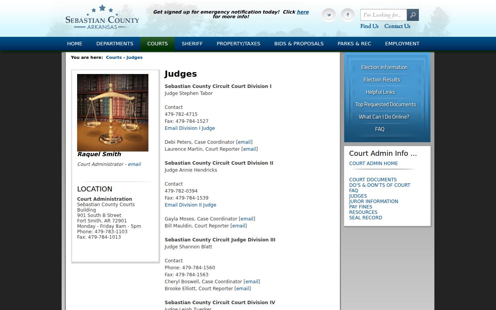The image size is (496, 310).
Task: Open the DEPARTMENTS menu
Action: 115,44
